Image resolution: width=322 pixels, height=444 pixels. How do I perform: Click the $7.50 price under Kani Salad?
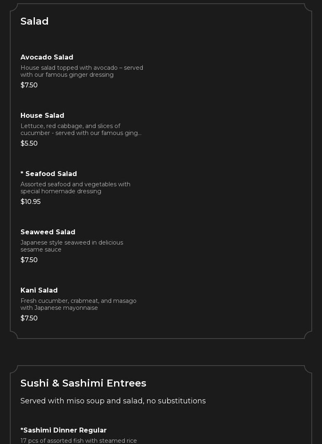coord(29,318)
